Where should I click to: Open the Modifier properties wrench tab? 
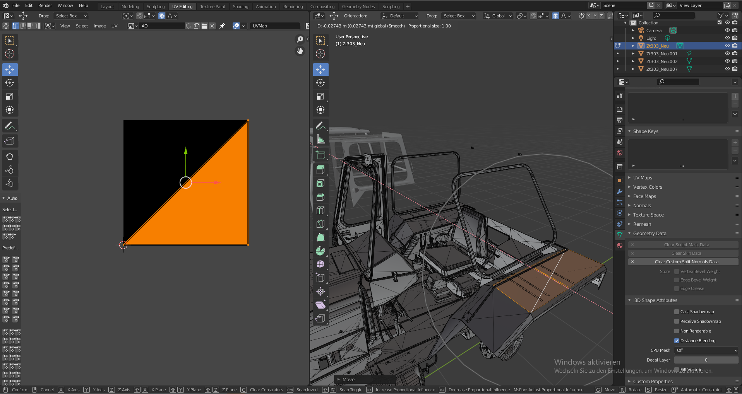point(620,191)
